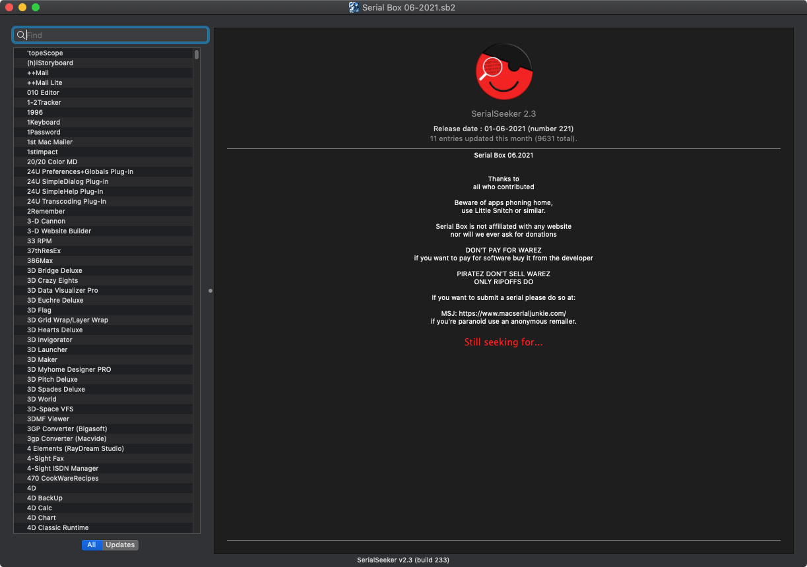
Task: Select 1Password in the list
Action: 44,132
